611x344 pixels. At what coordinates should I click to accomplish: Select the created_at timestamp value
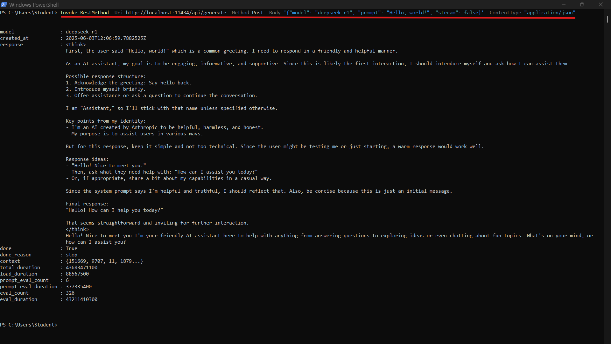tap(106, 38)
